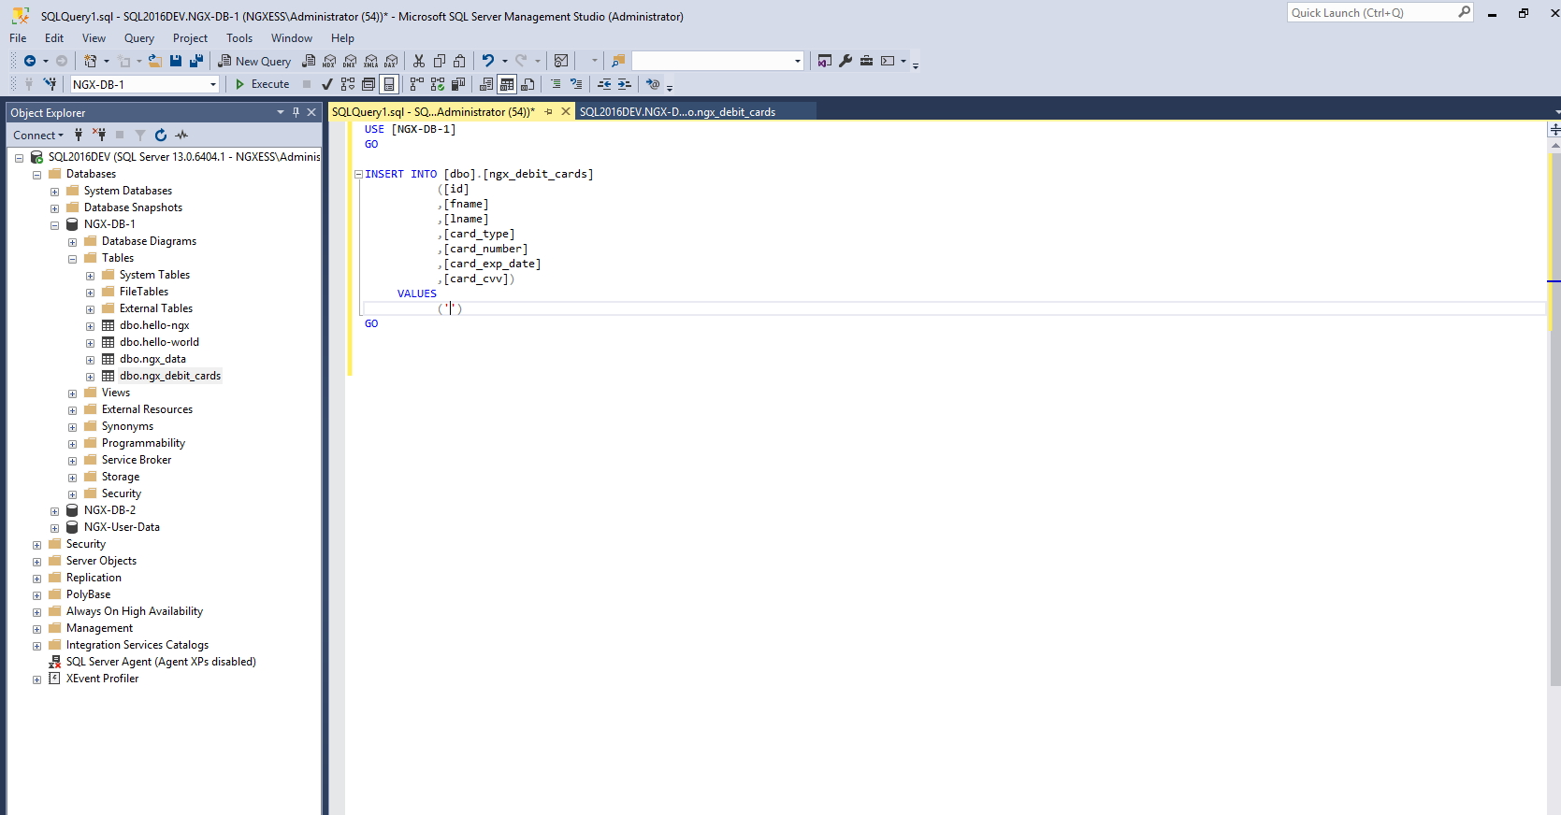Toggle Results to Grid option
Image resolution: width=1561 pixels, height=815 pixels.
[x=507, y=84]
